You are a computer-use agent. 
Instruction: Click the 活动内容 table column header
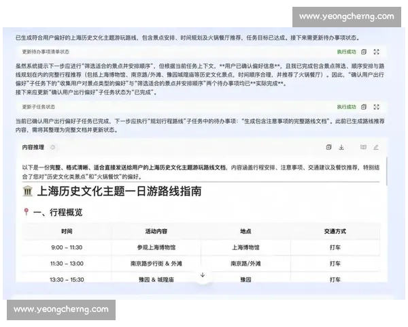156,232
